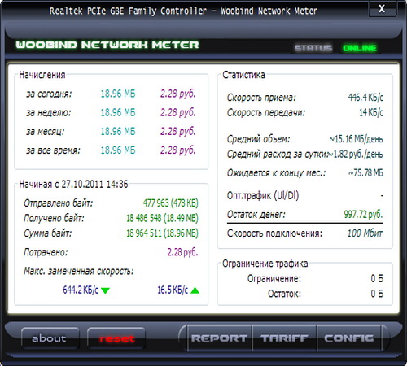Viewport: 407px width, 366px height.
Task: Click the STATUS label in header
Action: coord(313,48)
